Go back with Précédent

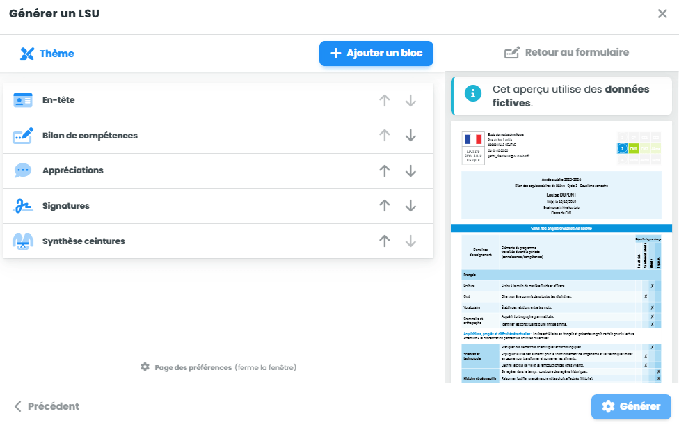click(x=47, y=406)
